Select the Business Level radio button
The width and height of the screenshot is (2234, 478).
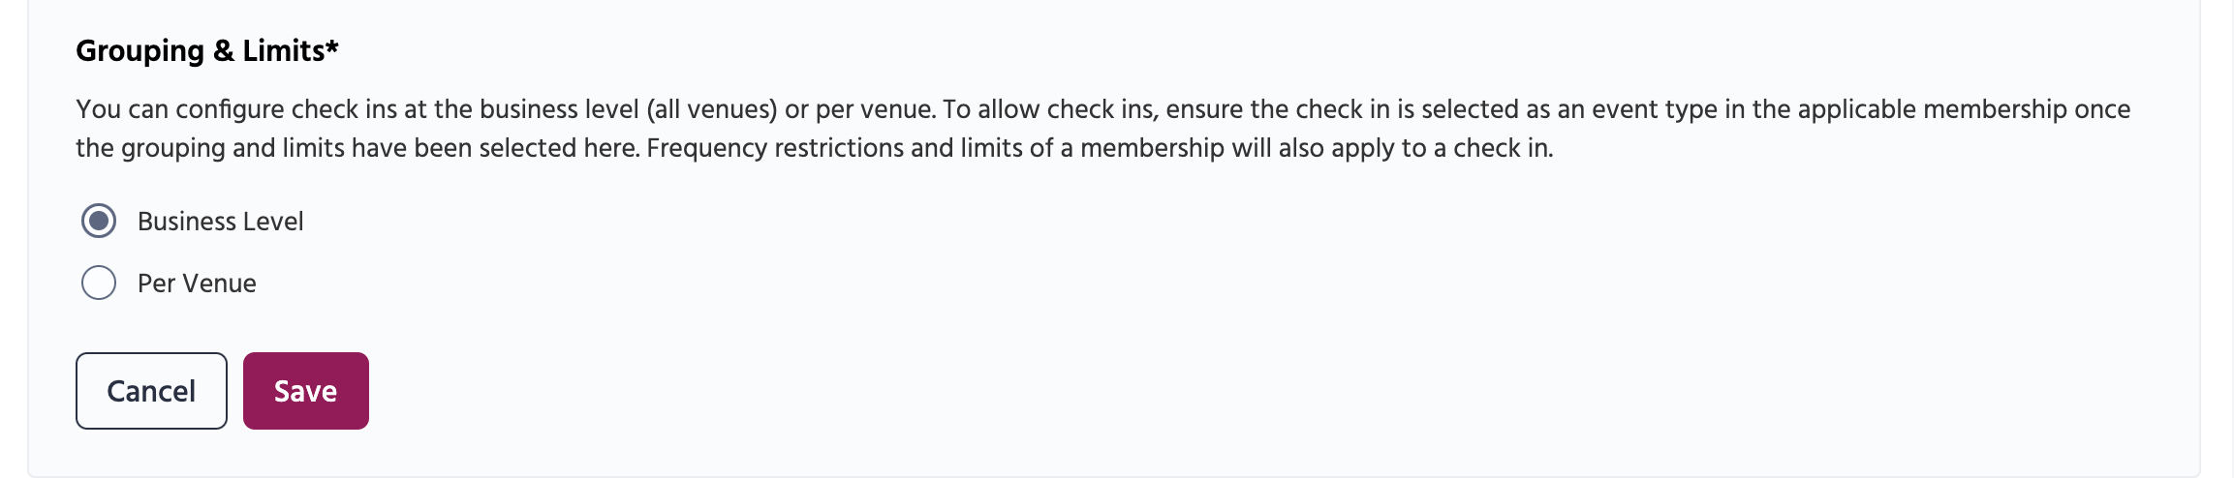coord(99,222)
